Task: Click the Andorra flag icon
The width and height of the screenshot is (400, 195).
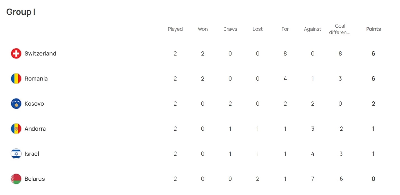Action: (16, 129)
